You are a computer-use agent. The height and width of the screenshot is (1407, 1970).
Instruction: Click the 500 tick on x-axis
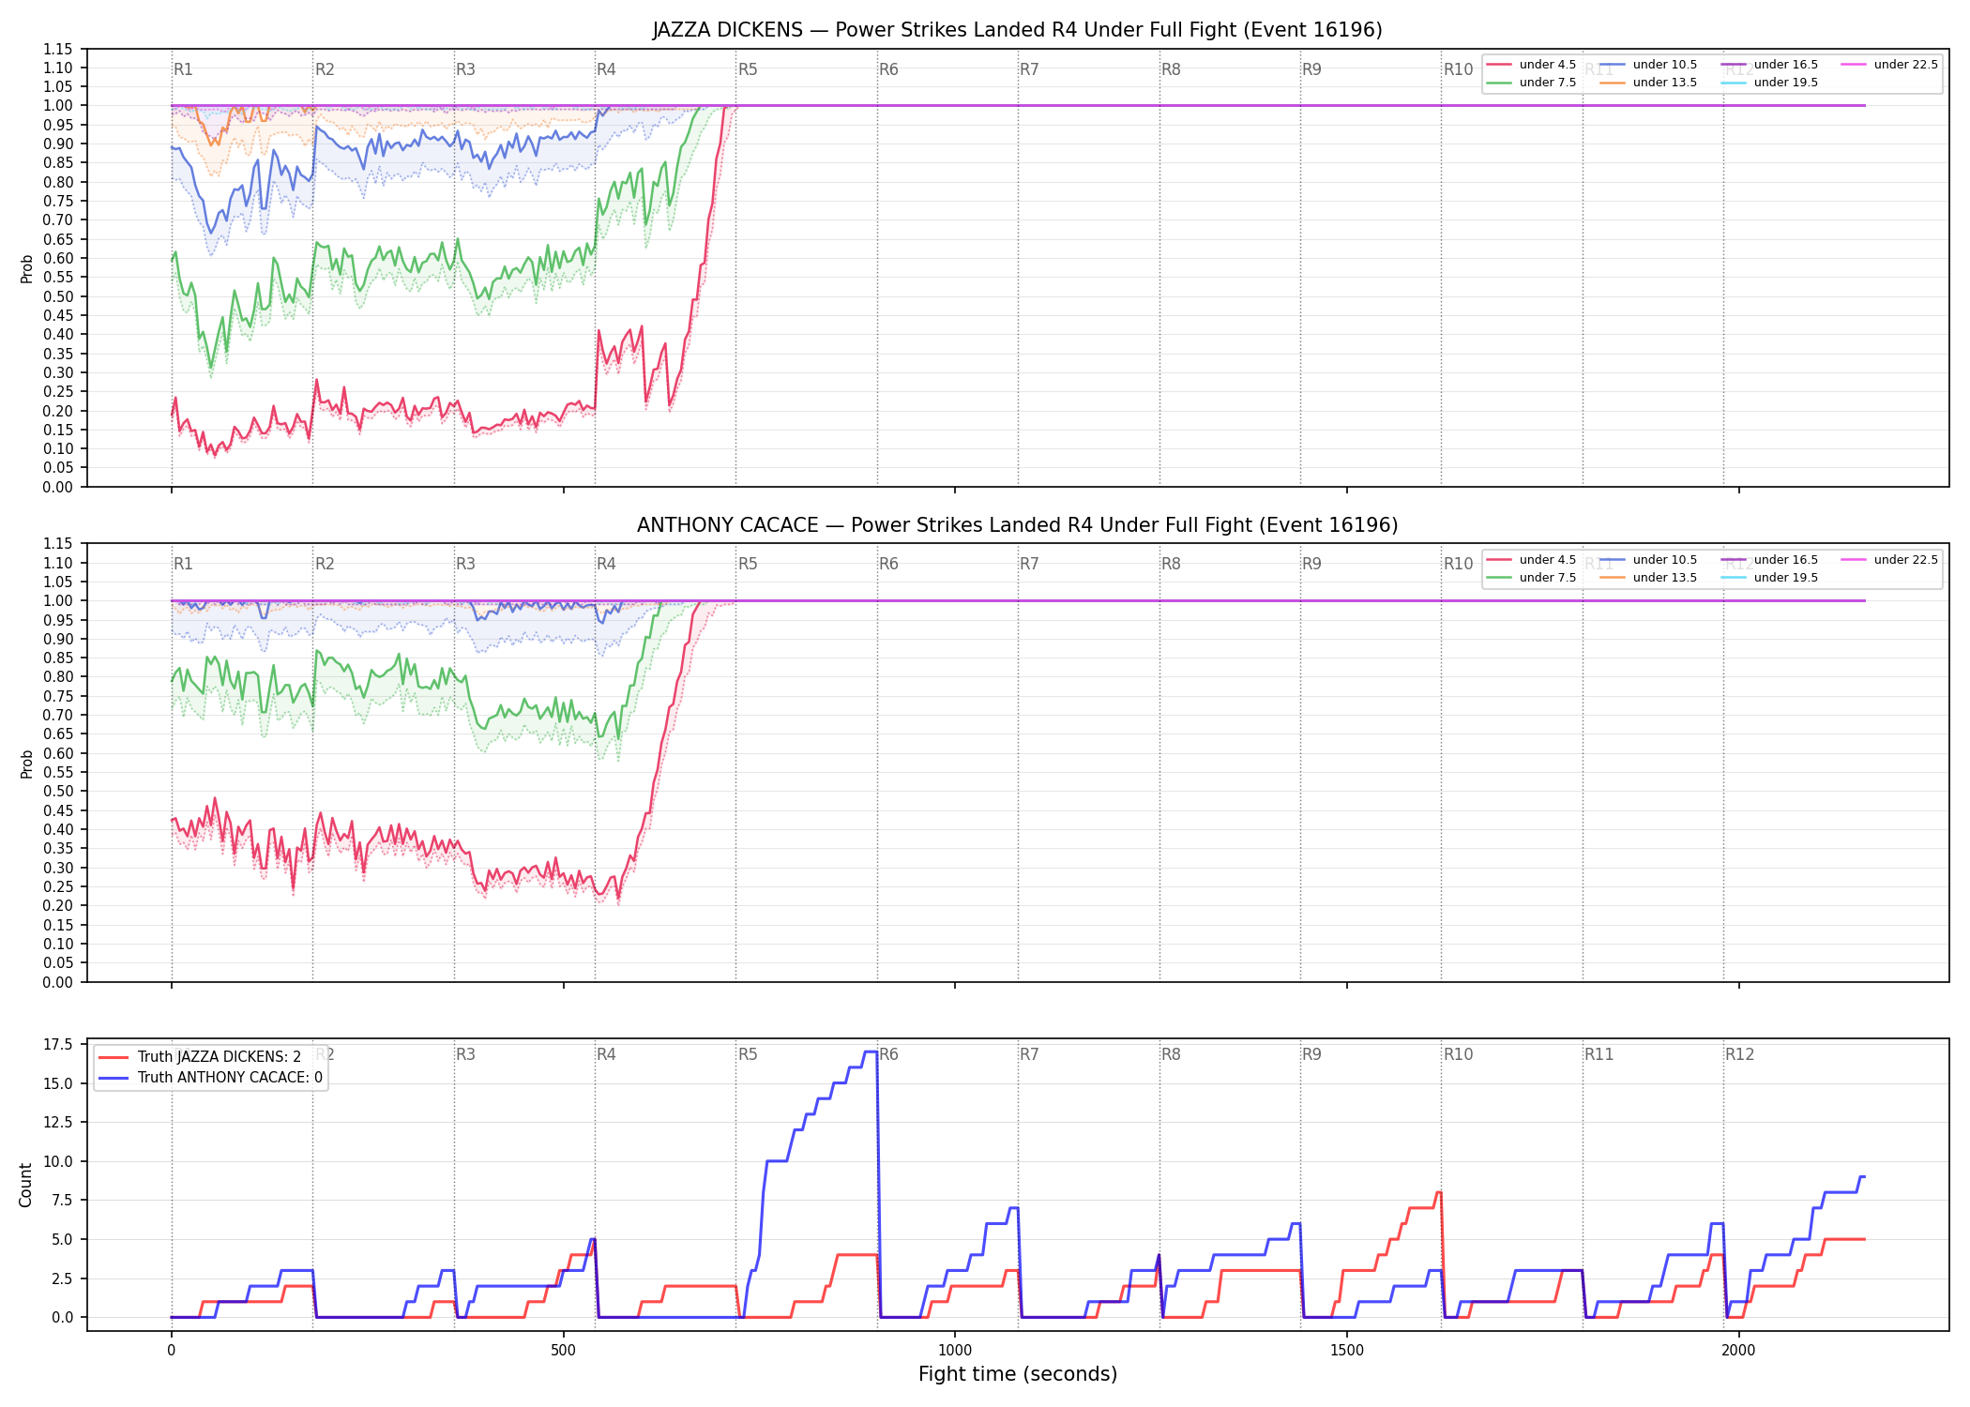coord(563,1351)
